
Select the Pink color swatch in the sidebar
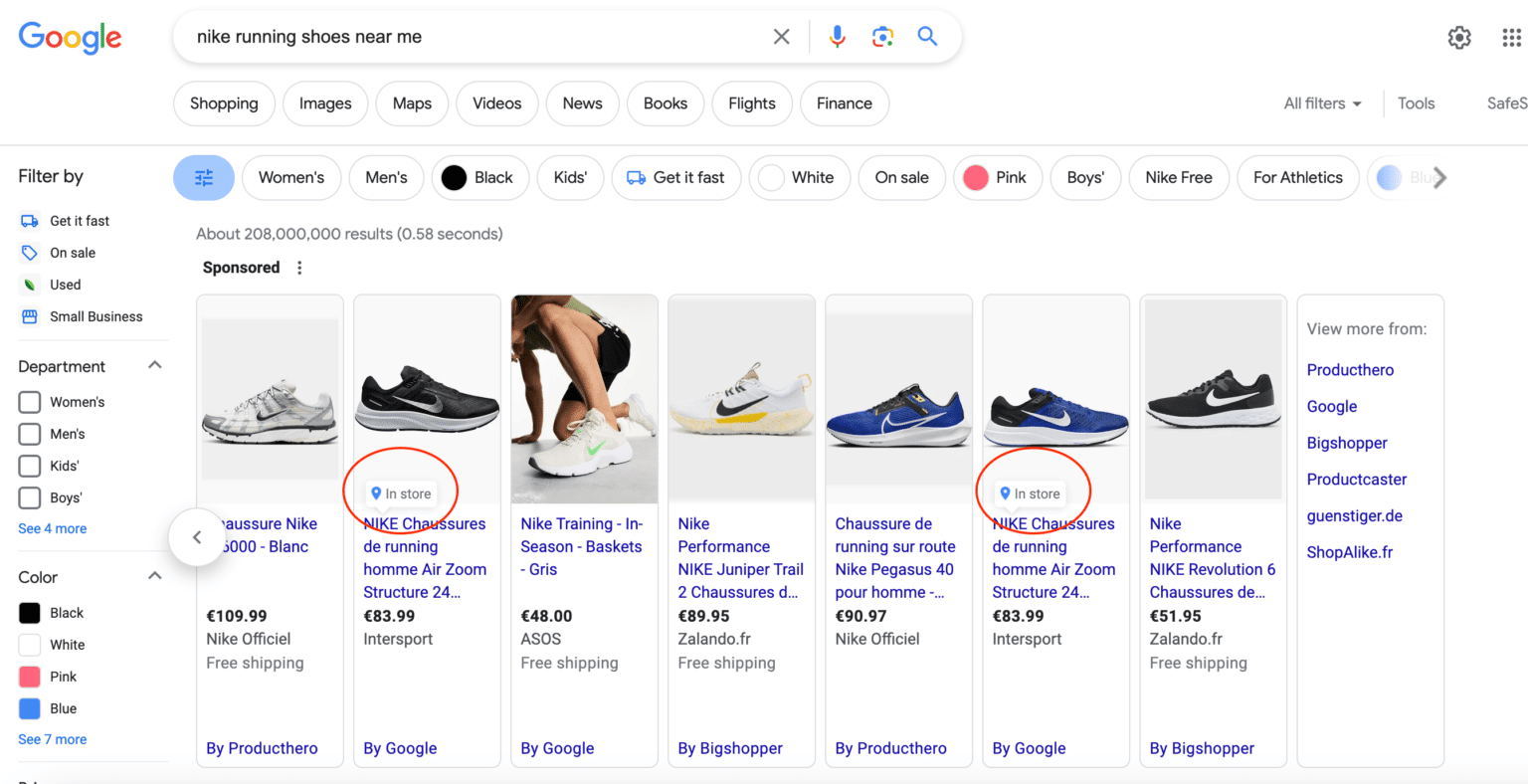(29, 677)
